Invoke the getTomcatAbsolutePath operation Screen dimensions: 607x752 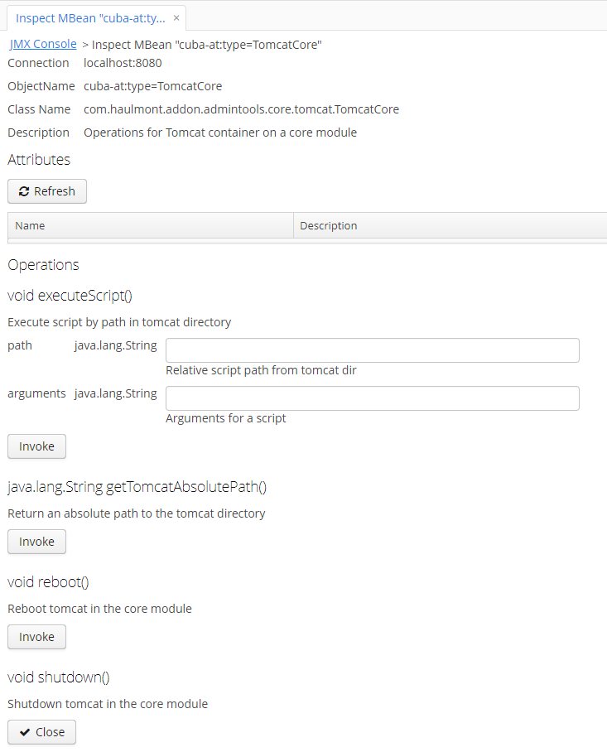click(x=37, y=542)
